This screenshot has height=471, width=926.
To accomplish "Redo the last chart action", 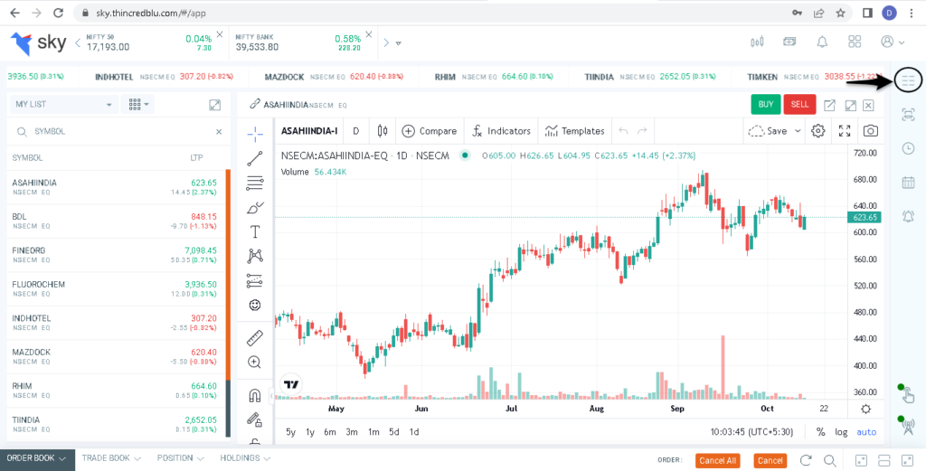I will point(643,131).
